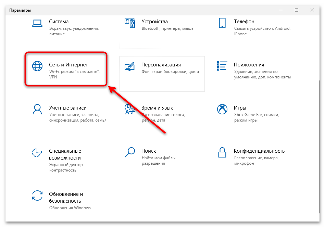The height and width of the screenshot is (227, 325).
Task: Maximize the Параметры window
Action: pyautogui.click(x=297, y=10)
